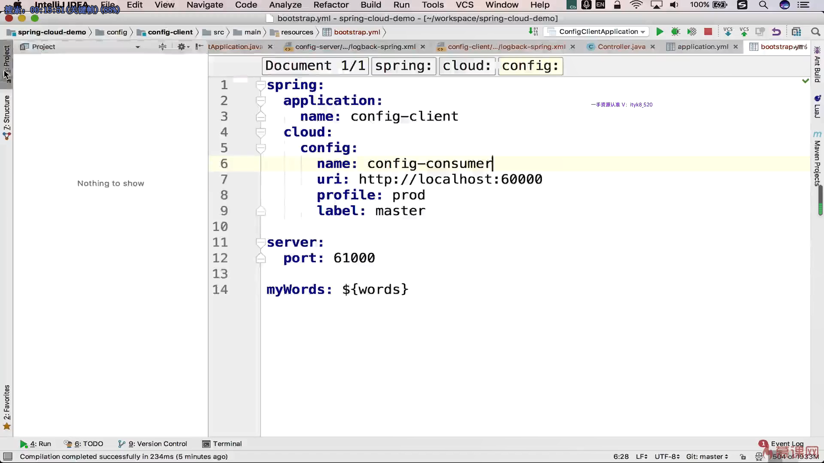Open Project view selector dropdown

click(x=138, y=47)
